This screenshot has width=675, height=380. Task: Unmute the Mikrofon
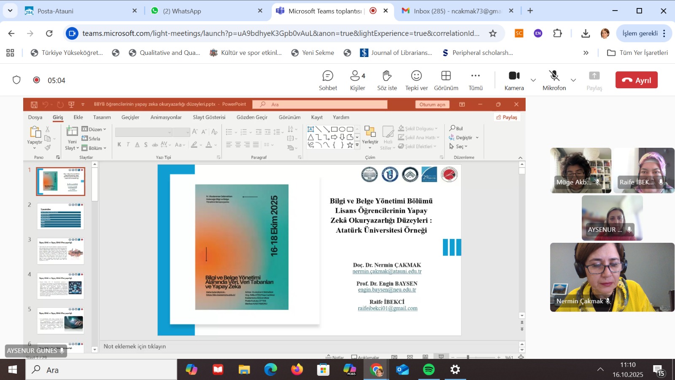(x=554, y=80)
